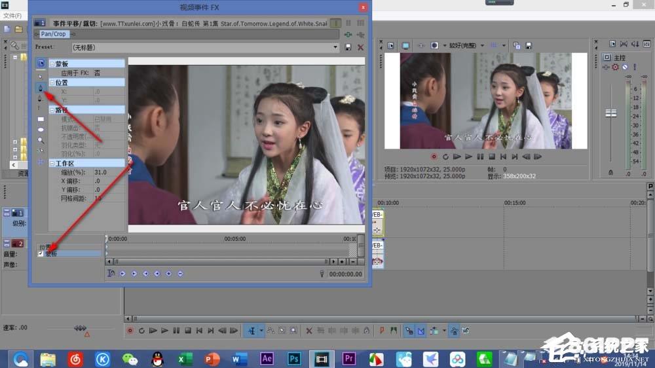
Task: Toggle Sync Cursor in Pan/Crop keyframe bar
Action: 111,274
